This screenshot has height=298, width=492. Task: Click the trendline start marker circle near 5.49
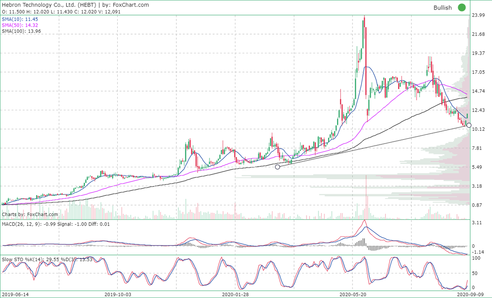tap(278, 167)
